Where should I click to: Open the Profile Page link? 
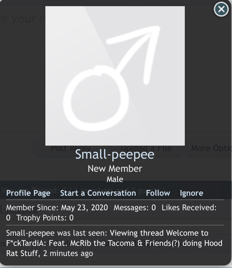click(28, 193)
